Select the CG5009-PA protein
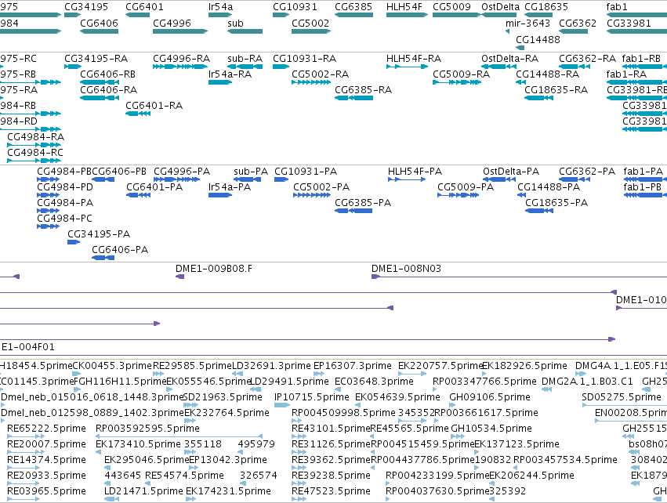The width and height of the screenshot is (667, 503). click(459, 195)
